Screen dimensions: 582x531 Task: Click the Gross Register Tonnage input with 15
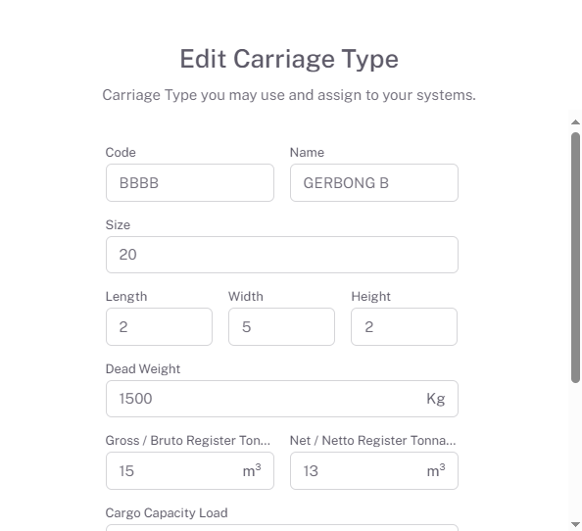(190, 470)
